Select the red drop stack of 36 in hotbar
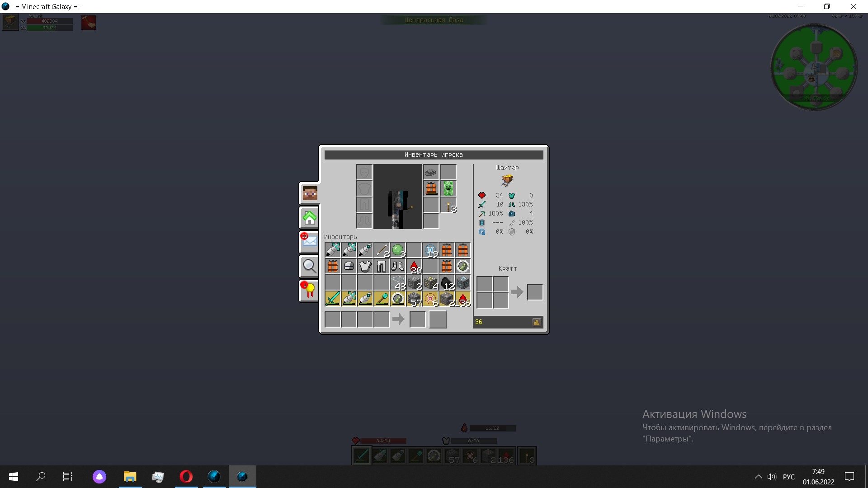 463,299
